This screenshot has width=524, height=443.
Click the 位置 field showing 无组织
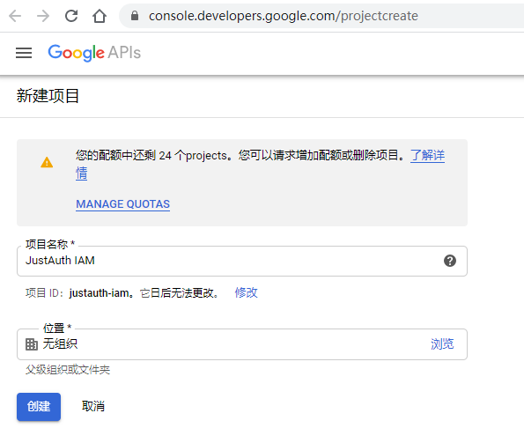[x=242, y=344]
